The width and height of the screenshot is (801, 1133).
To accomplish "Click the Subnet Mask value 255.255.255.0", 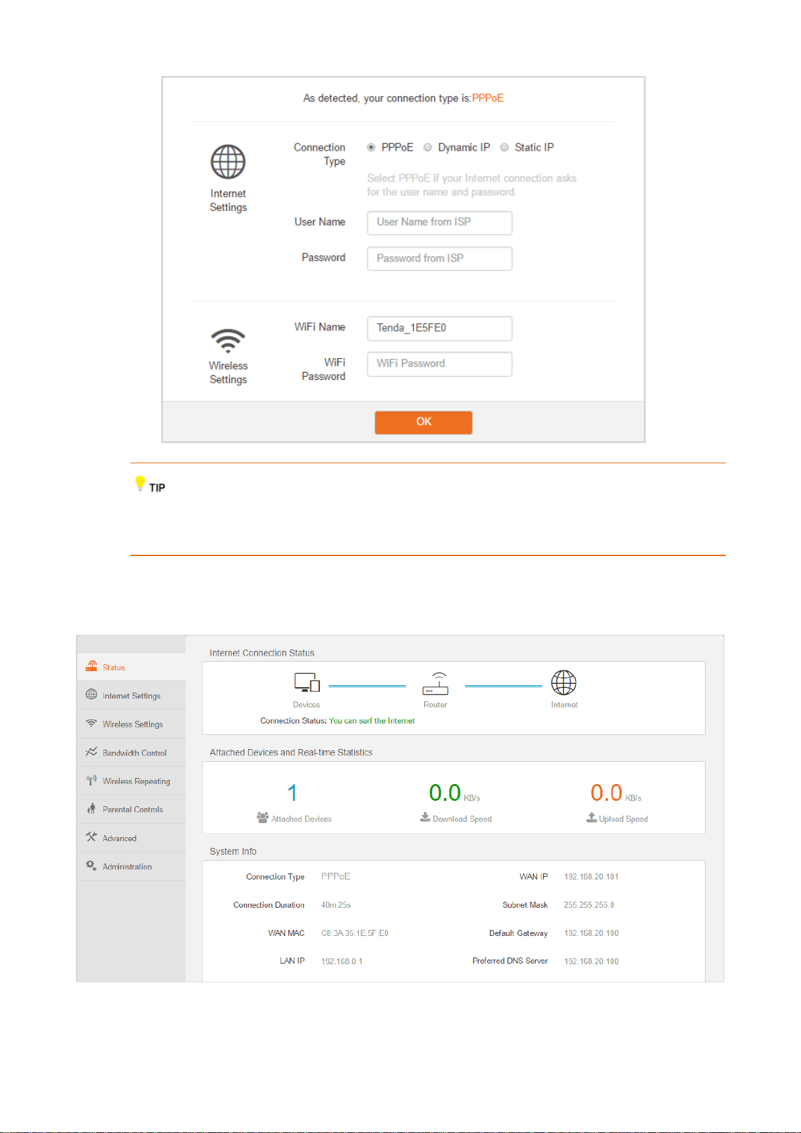I will click(x=589, y=904).
